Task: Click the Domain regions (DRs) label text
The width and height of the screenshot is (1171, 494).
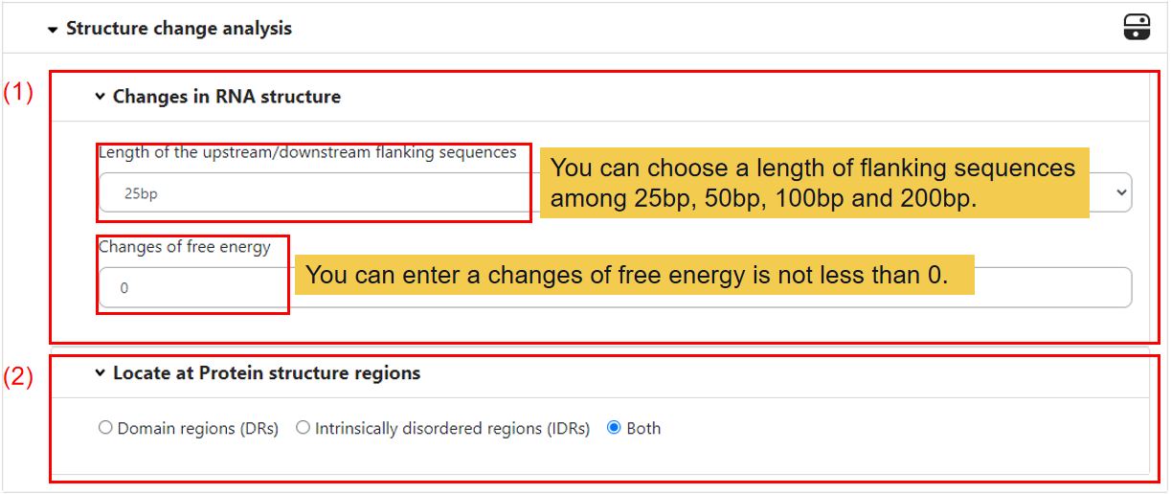Action: pos(197,429)
